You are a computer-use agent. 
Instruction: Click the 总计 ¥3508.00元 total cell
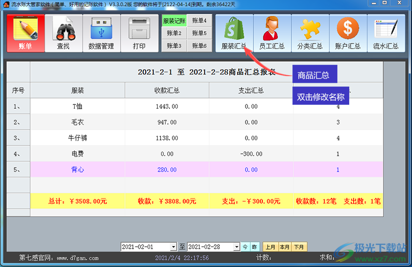pyautogui.click(x=78, y=201)
